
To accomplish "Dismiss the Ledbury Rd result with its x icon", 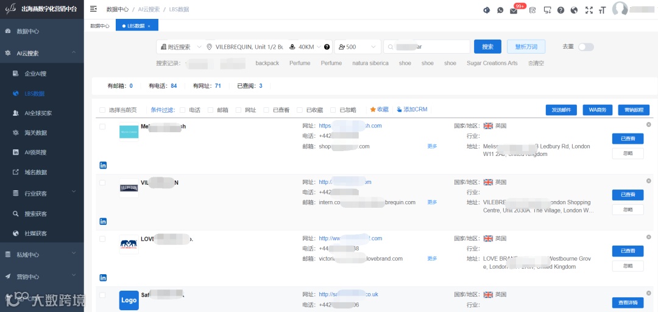I will point(648,125).
